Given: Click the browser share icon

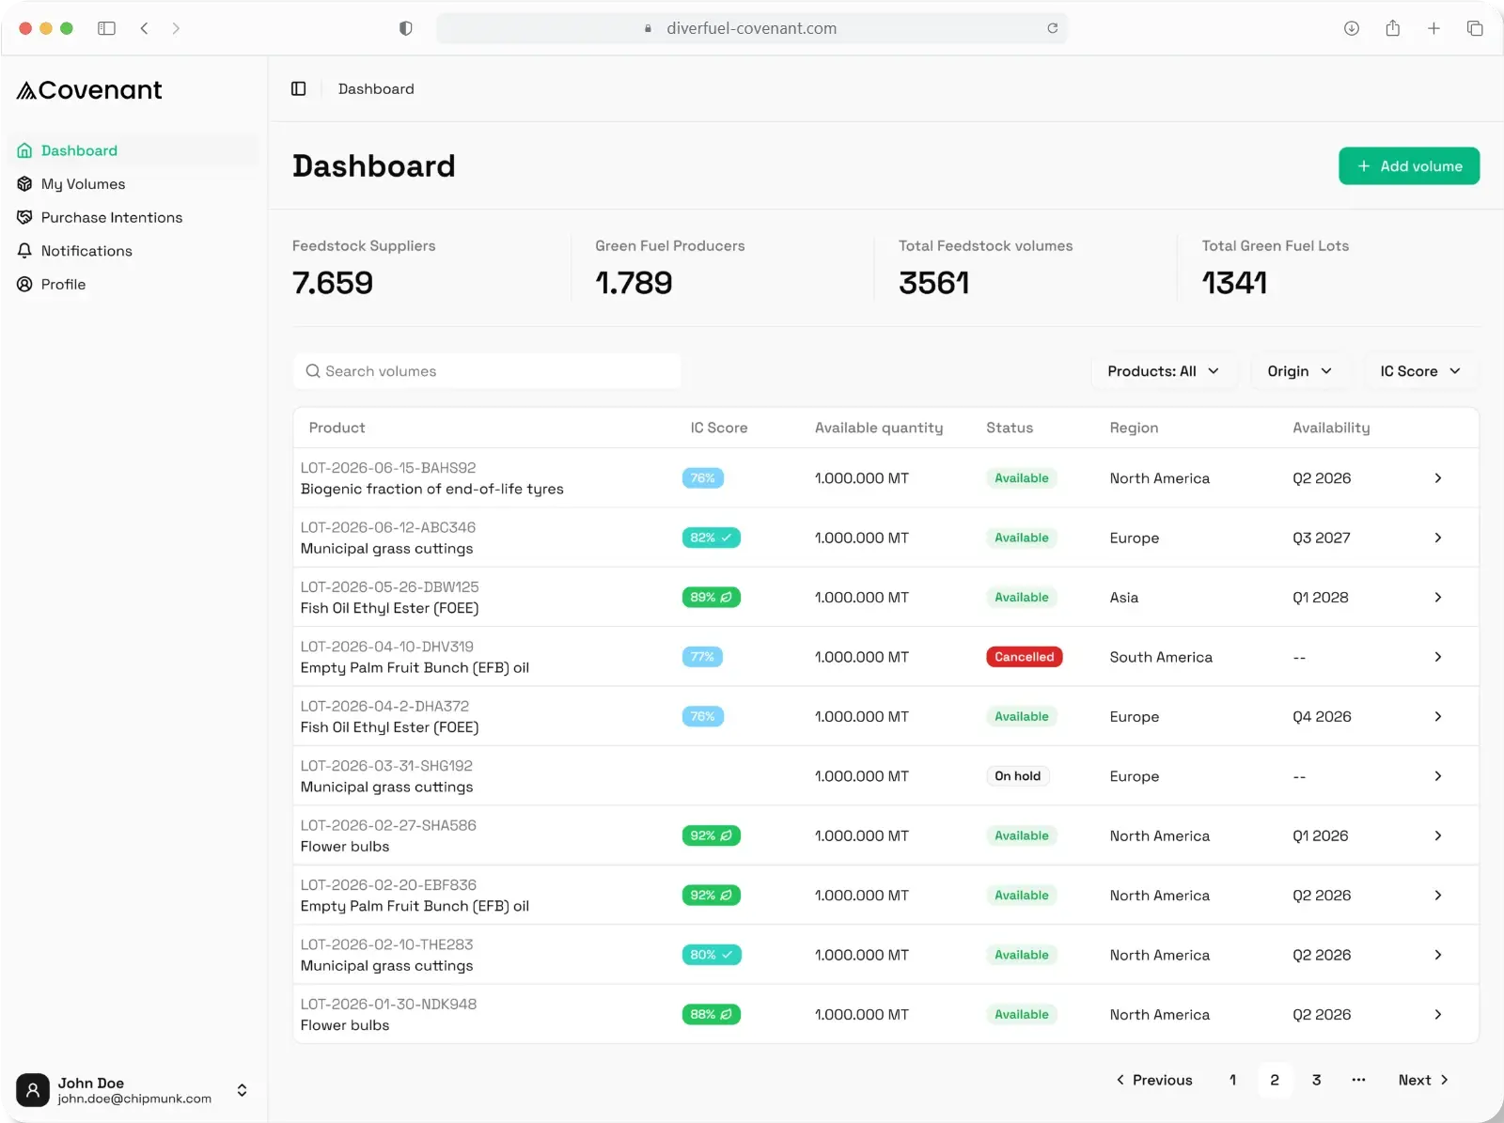Looking at the screenshot, I should [x=1393, y=28].
